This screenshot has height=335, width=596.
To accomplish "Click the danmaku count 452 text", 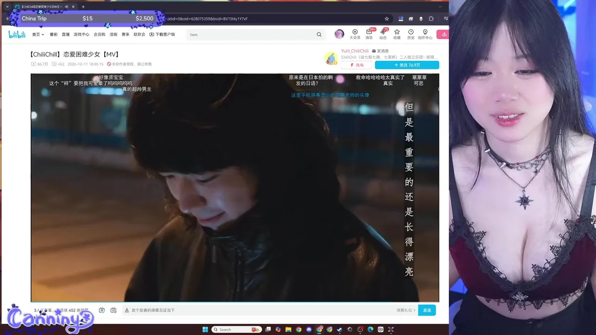I will point(61,64).
